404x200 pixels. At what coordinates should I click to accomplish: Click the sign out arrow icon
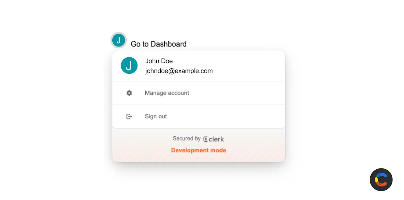[129, 116]
